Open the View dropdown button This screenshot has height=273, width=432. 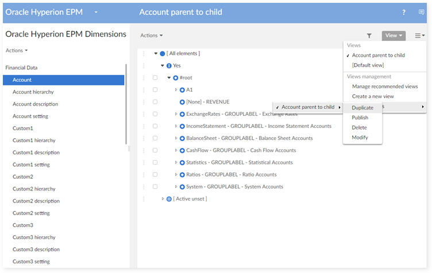(x=394, y=36)
